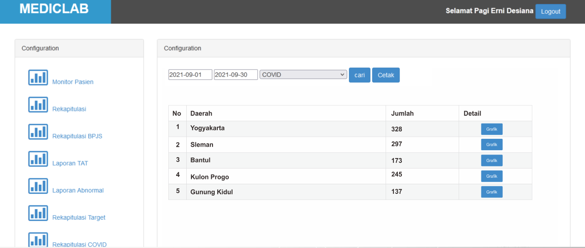The height and width of the screenshot is (248, 585).
Task: View Grafik for Kulon Progo row
Action: [x=491, y=176]
